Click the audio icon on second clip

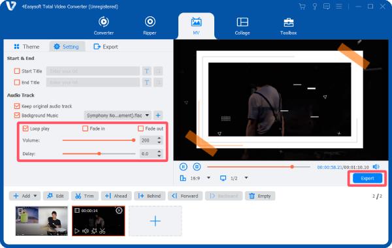point(86,231)
